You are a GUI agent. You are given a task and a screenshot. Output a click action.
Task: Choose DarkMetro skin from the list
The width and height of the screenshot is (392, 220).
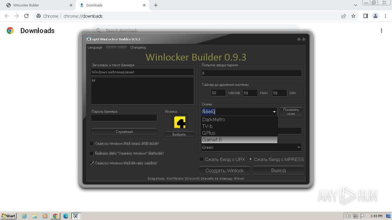coord(239,119)
